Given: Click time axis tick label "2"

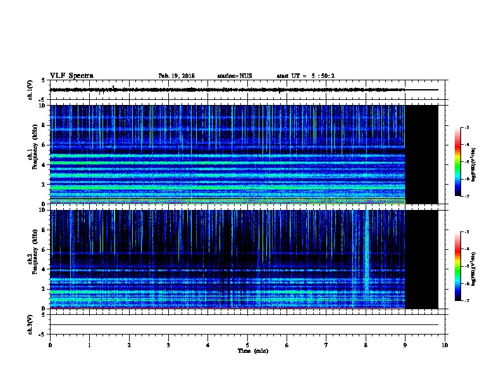Looking at the screenshot, I should coord(129,345).
